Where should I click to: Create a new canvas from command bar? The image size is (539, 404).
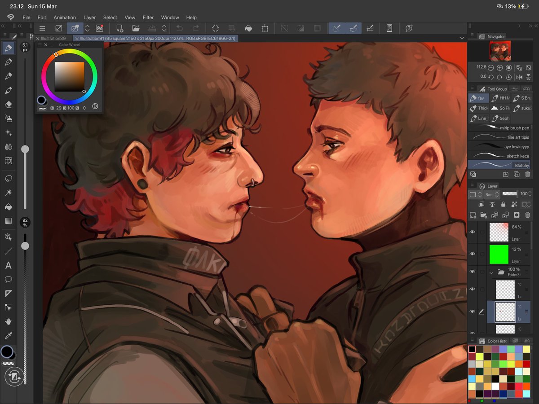tap(120, 28)
